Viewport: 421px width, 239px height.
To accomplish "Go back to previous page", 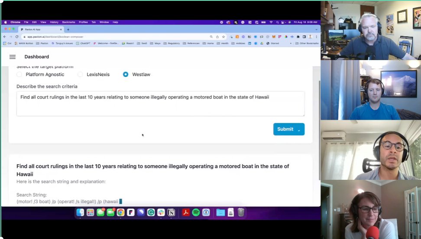I will tap(5, 37).
